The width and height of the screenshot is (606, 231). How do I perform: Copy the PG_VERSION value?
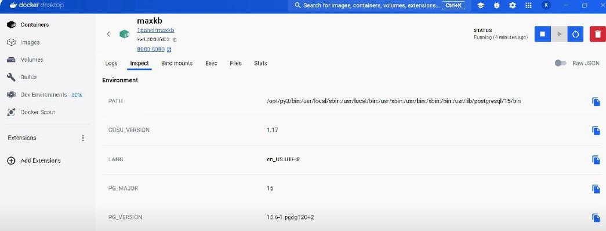coord(596,218)
